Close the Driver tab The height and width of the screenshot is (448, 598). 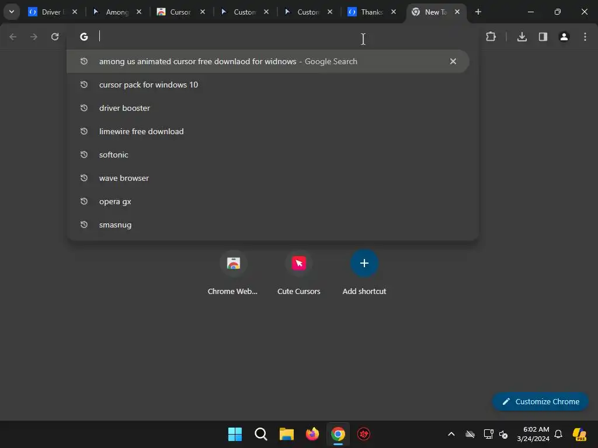75,12
